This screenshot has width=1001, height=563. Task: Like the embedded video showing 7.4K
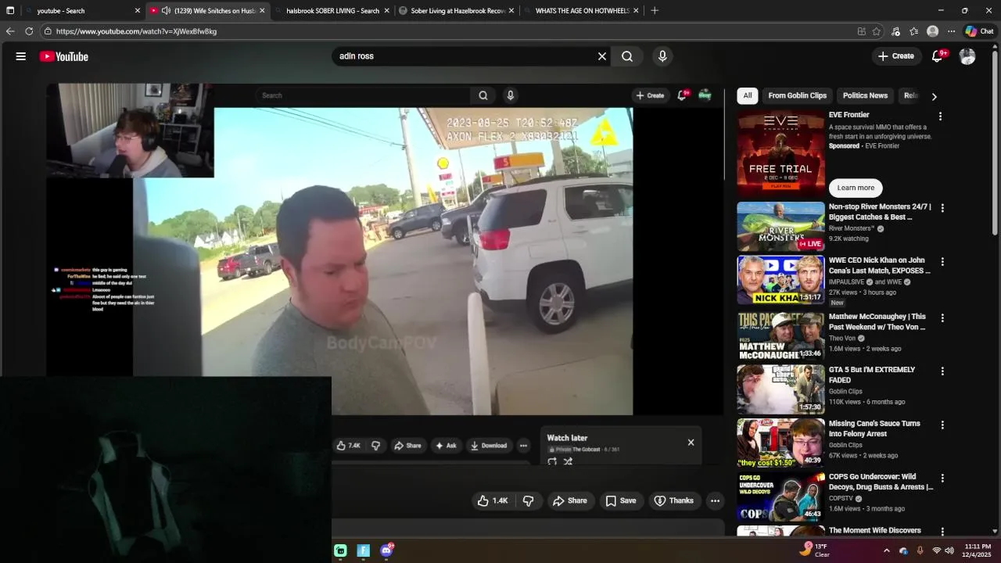click(x=349, y=446)
